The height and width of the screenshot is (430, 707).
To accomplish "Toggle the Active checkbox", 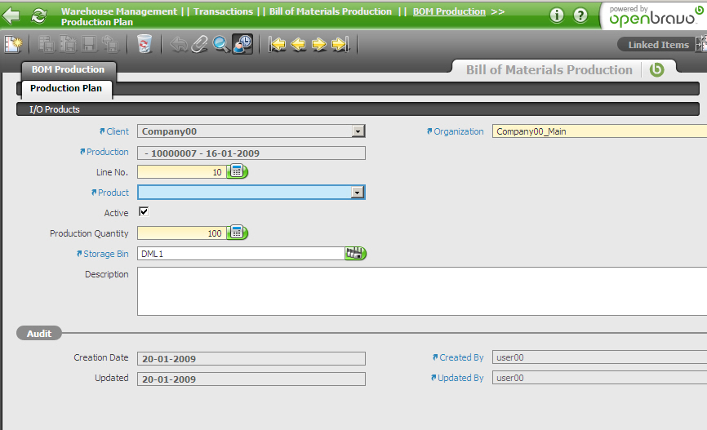I will pyautogui.click(x=144, y=211).
